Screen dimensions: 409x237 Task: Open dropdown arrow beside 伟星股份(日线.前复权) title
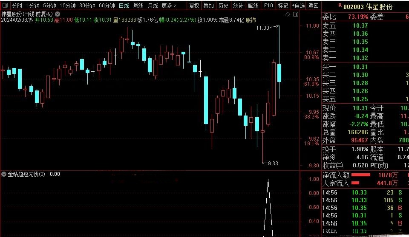coord(58,14)
